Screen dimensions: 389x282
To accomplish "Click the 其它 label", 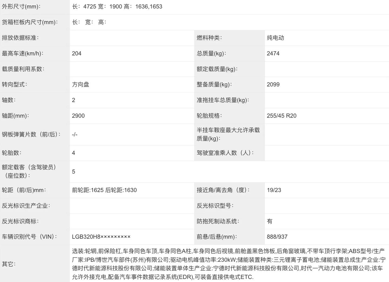I will tap(9, 264).
